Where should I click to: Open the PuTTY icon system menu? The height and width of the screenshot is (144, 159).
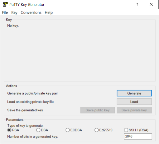[x=5, y=4]
